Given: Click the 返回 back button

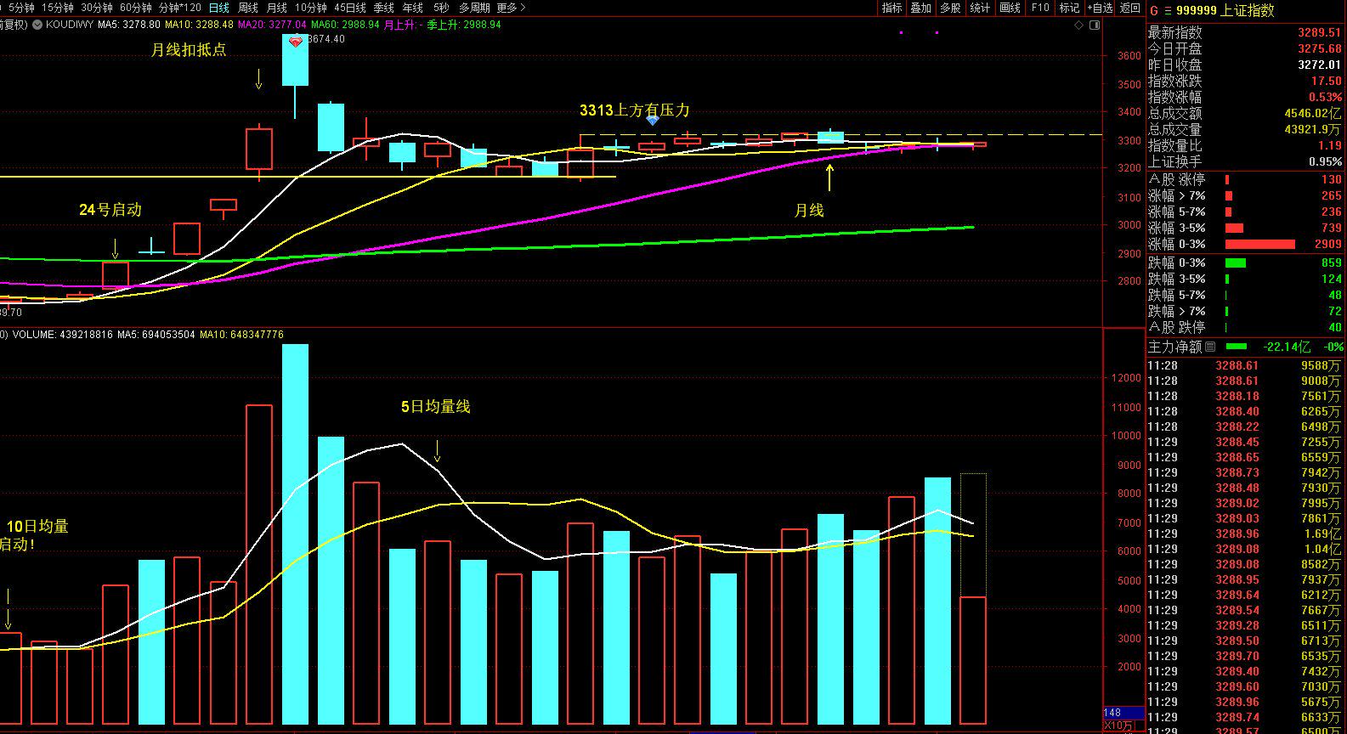Looking at the screenshot, I should tap(1130, 8).
